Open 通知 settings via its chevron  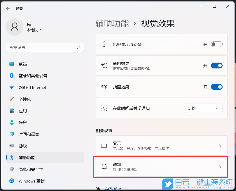coord(220,167)
